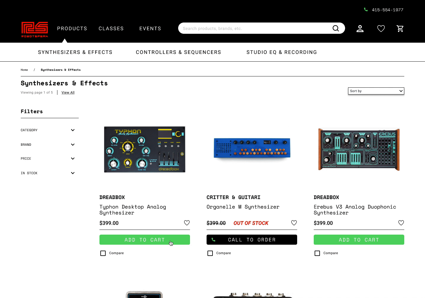Open the Products menu

[x=72, y=28]
